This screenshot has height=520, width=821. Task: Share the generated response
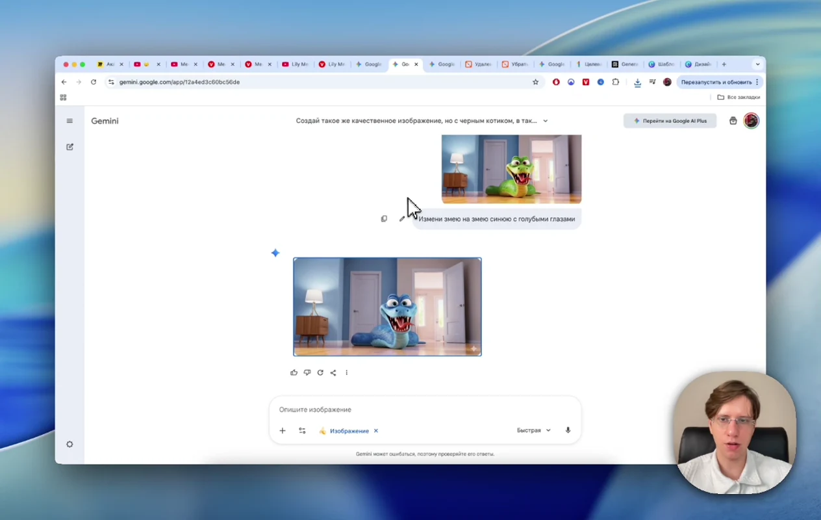(x=333, y=372)
